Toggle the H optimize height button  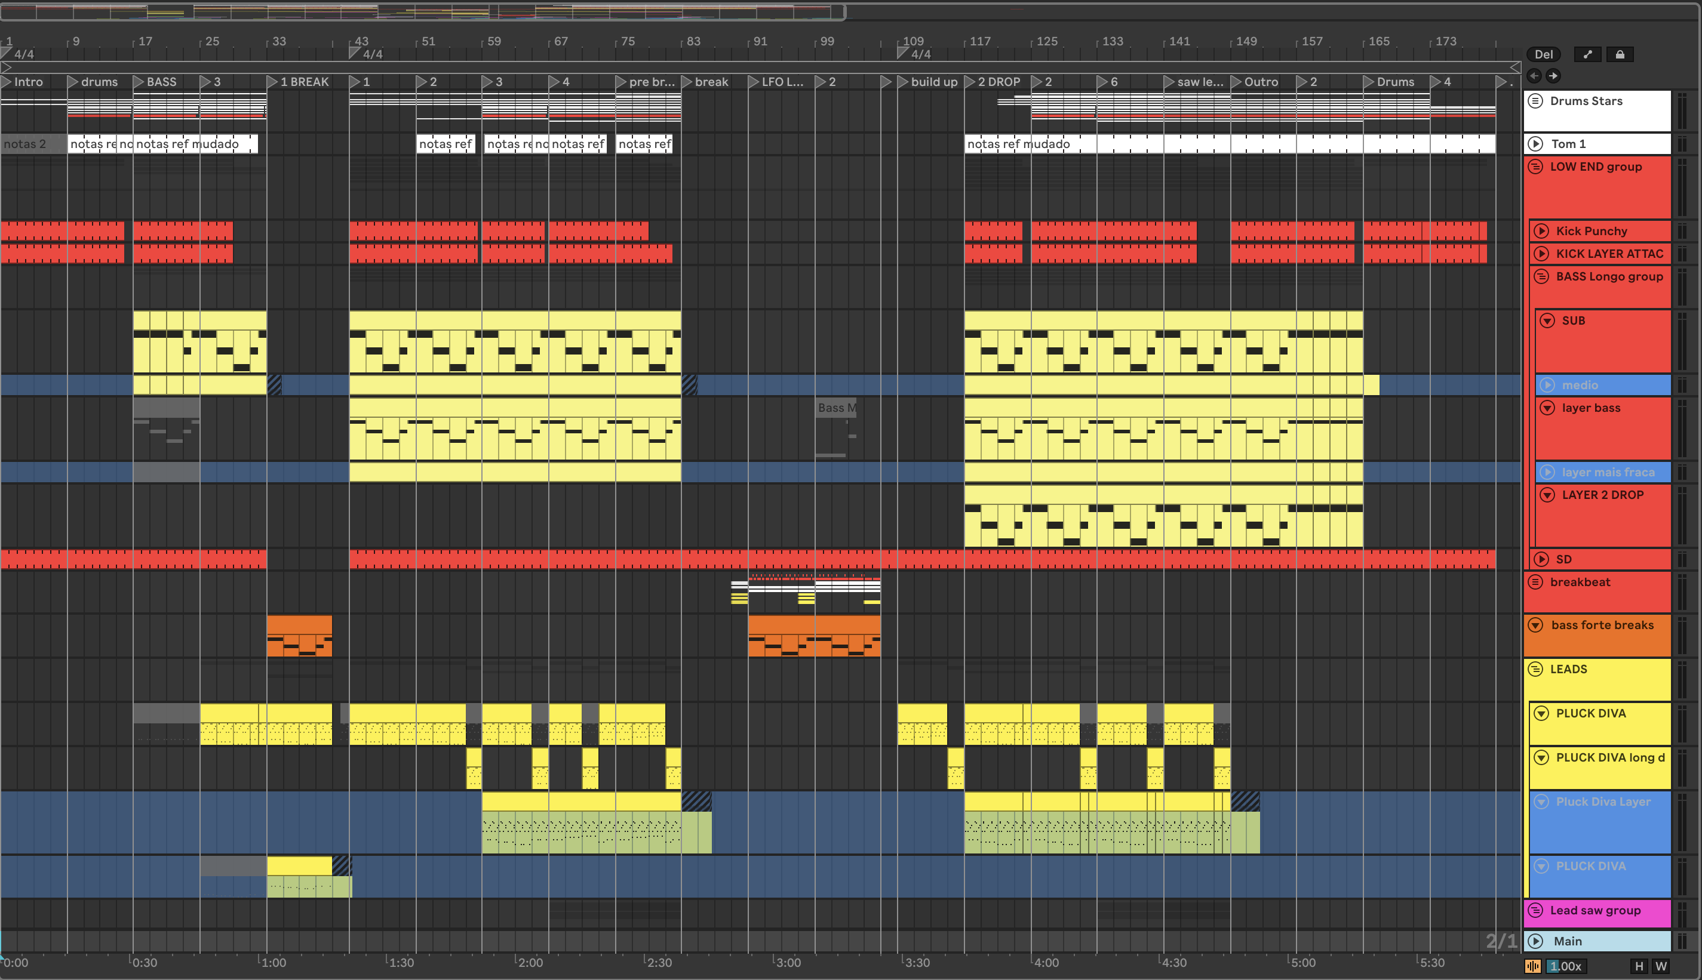click(x=1639, y=966)
